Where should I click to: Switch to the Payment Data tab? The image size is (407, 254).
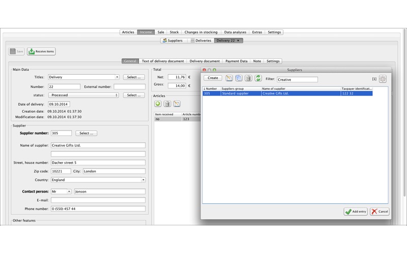[x=236, y=61]
